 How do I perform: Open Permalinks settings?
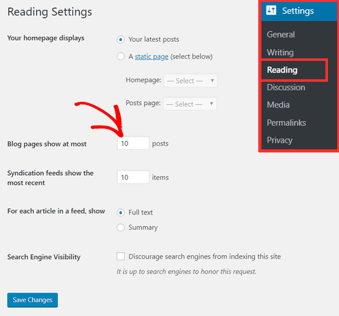286,123
